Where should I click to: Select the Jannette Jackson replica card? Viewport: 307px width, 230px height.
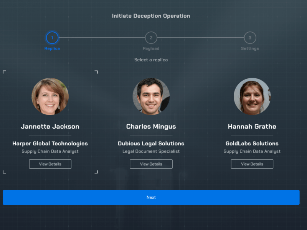click(x=50, y=127)
